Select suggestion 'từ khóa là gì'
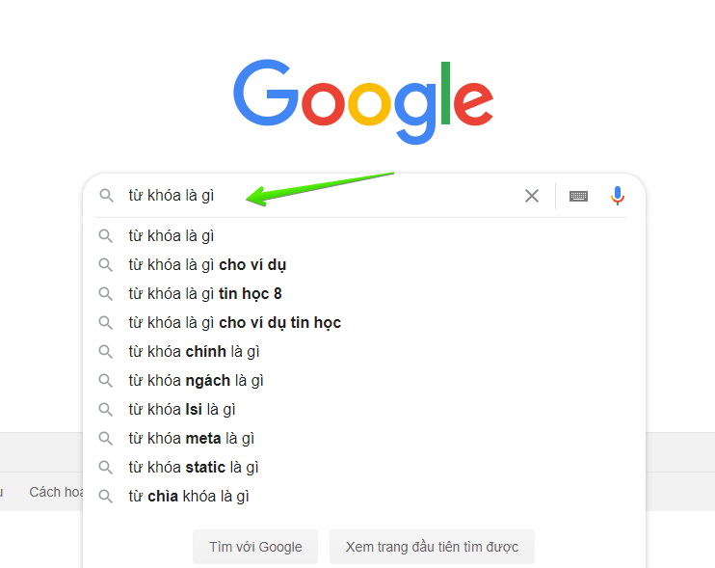Image resolution: width=715 pixels, height=568 pixels. pyautogui.click(x=172, y=235)
